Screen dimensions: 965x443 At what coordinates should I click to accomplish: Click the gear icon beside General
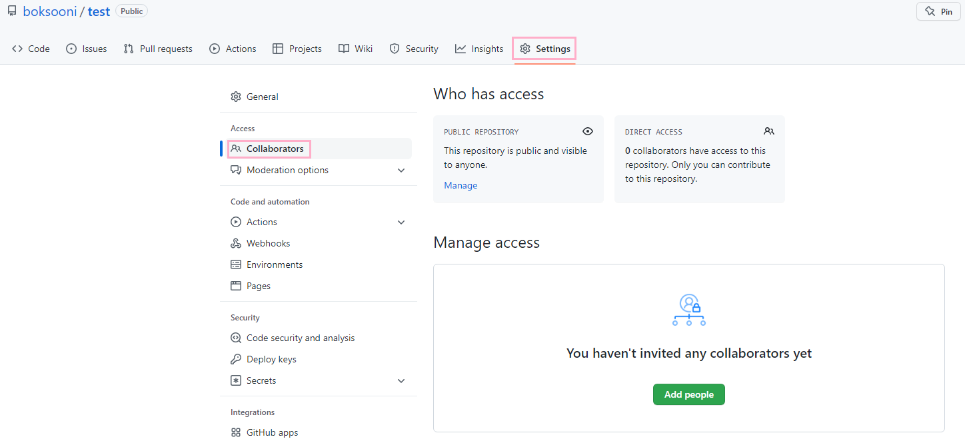[236, 97]
